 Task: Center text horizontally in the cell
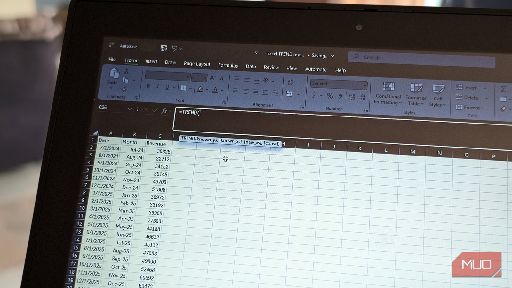245,92
